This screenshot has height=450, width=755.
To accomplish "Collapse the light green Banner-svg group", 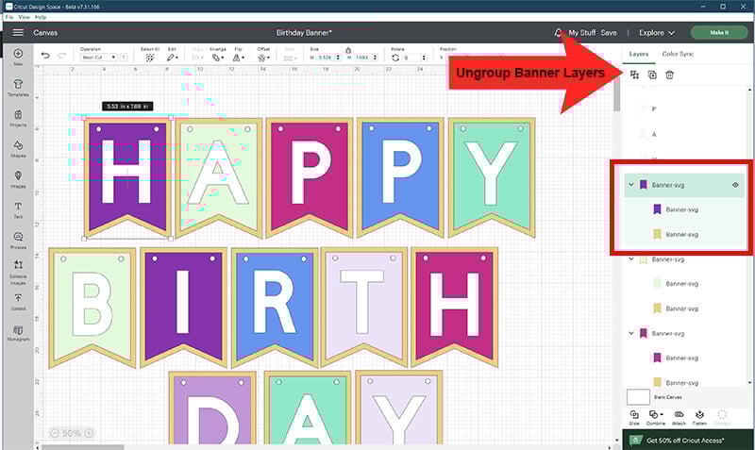I will point(630,258).
